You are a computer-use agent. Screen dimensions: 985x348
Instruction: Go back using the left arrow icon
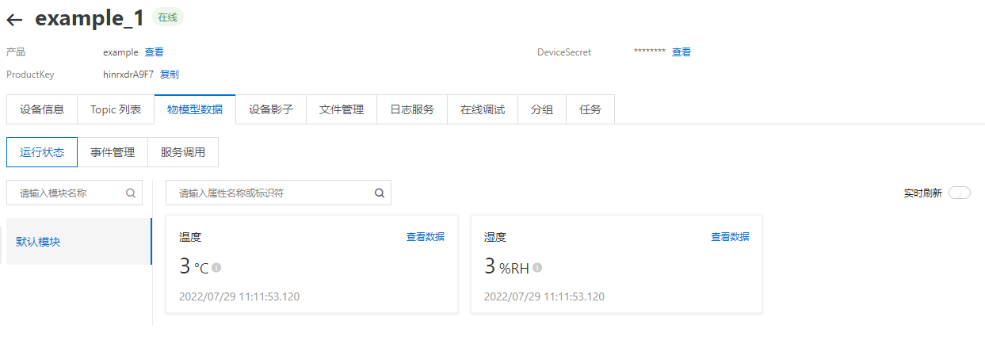[x=14, y=21]
